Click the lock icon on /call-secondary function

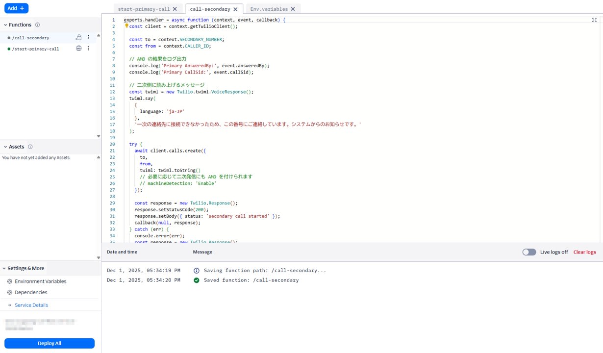tap(78, 37)
